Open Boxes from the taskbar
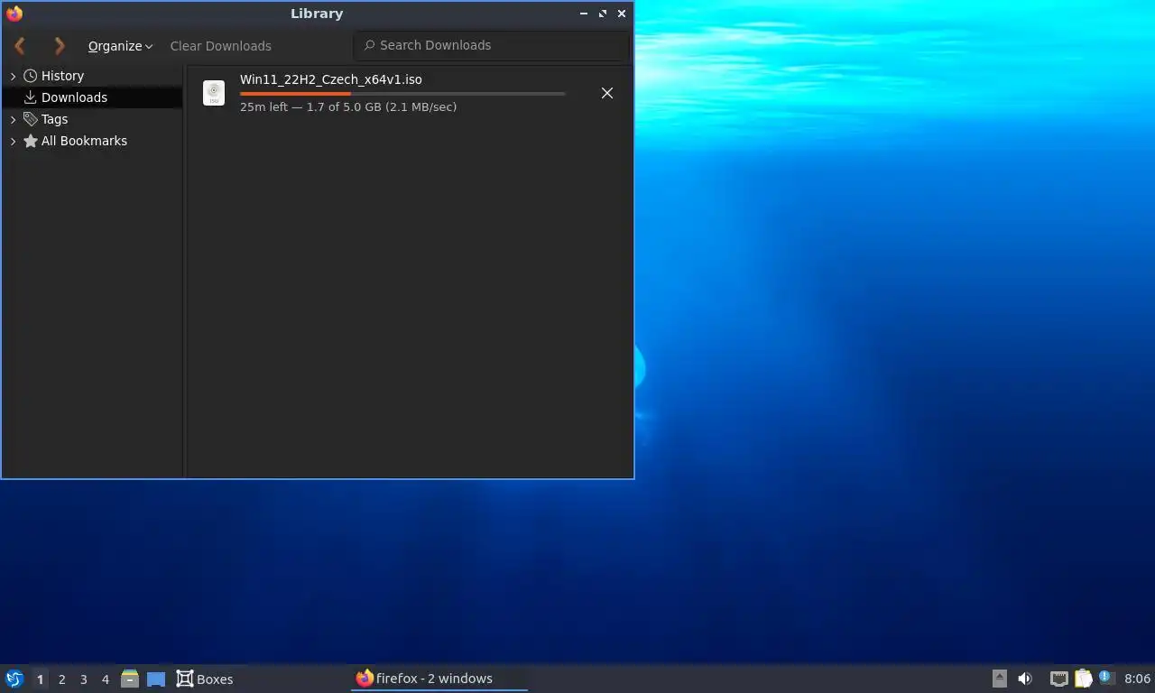The width and height of the screenshot is (1155, 693). point(205,679)
